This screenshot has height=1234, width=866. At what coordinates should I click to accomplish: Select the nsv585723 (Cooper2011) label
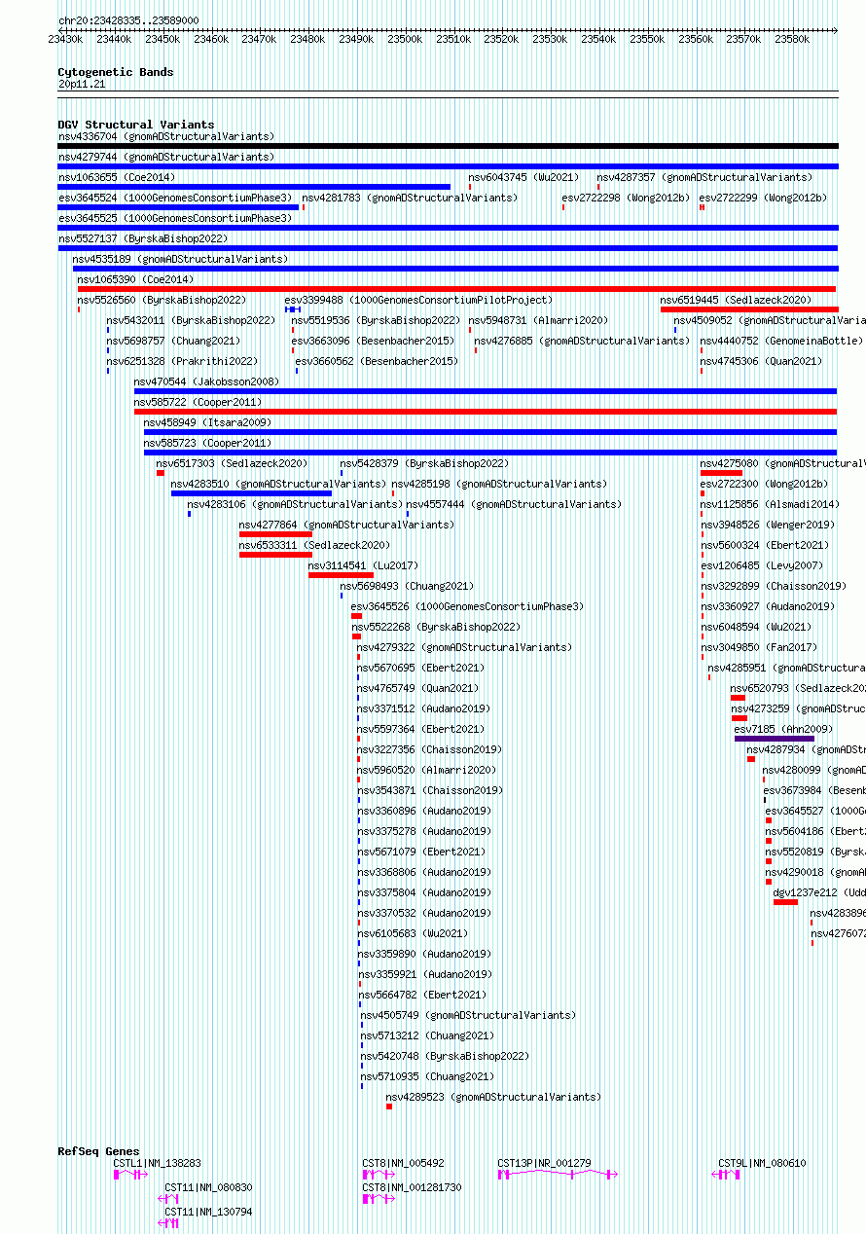point(207,443)
